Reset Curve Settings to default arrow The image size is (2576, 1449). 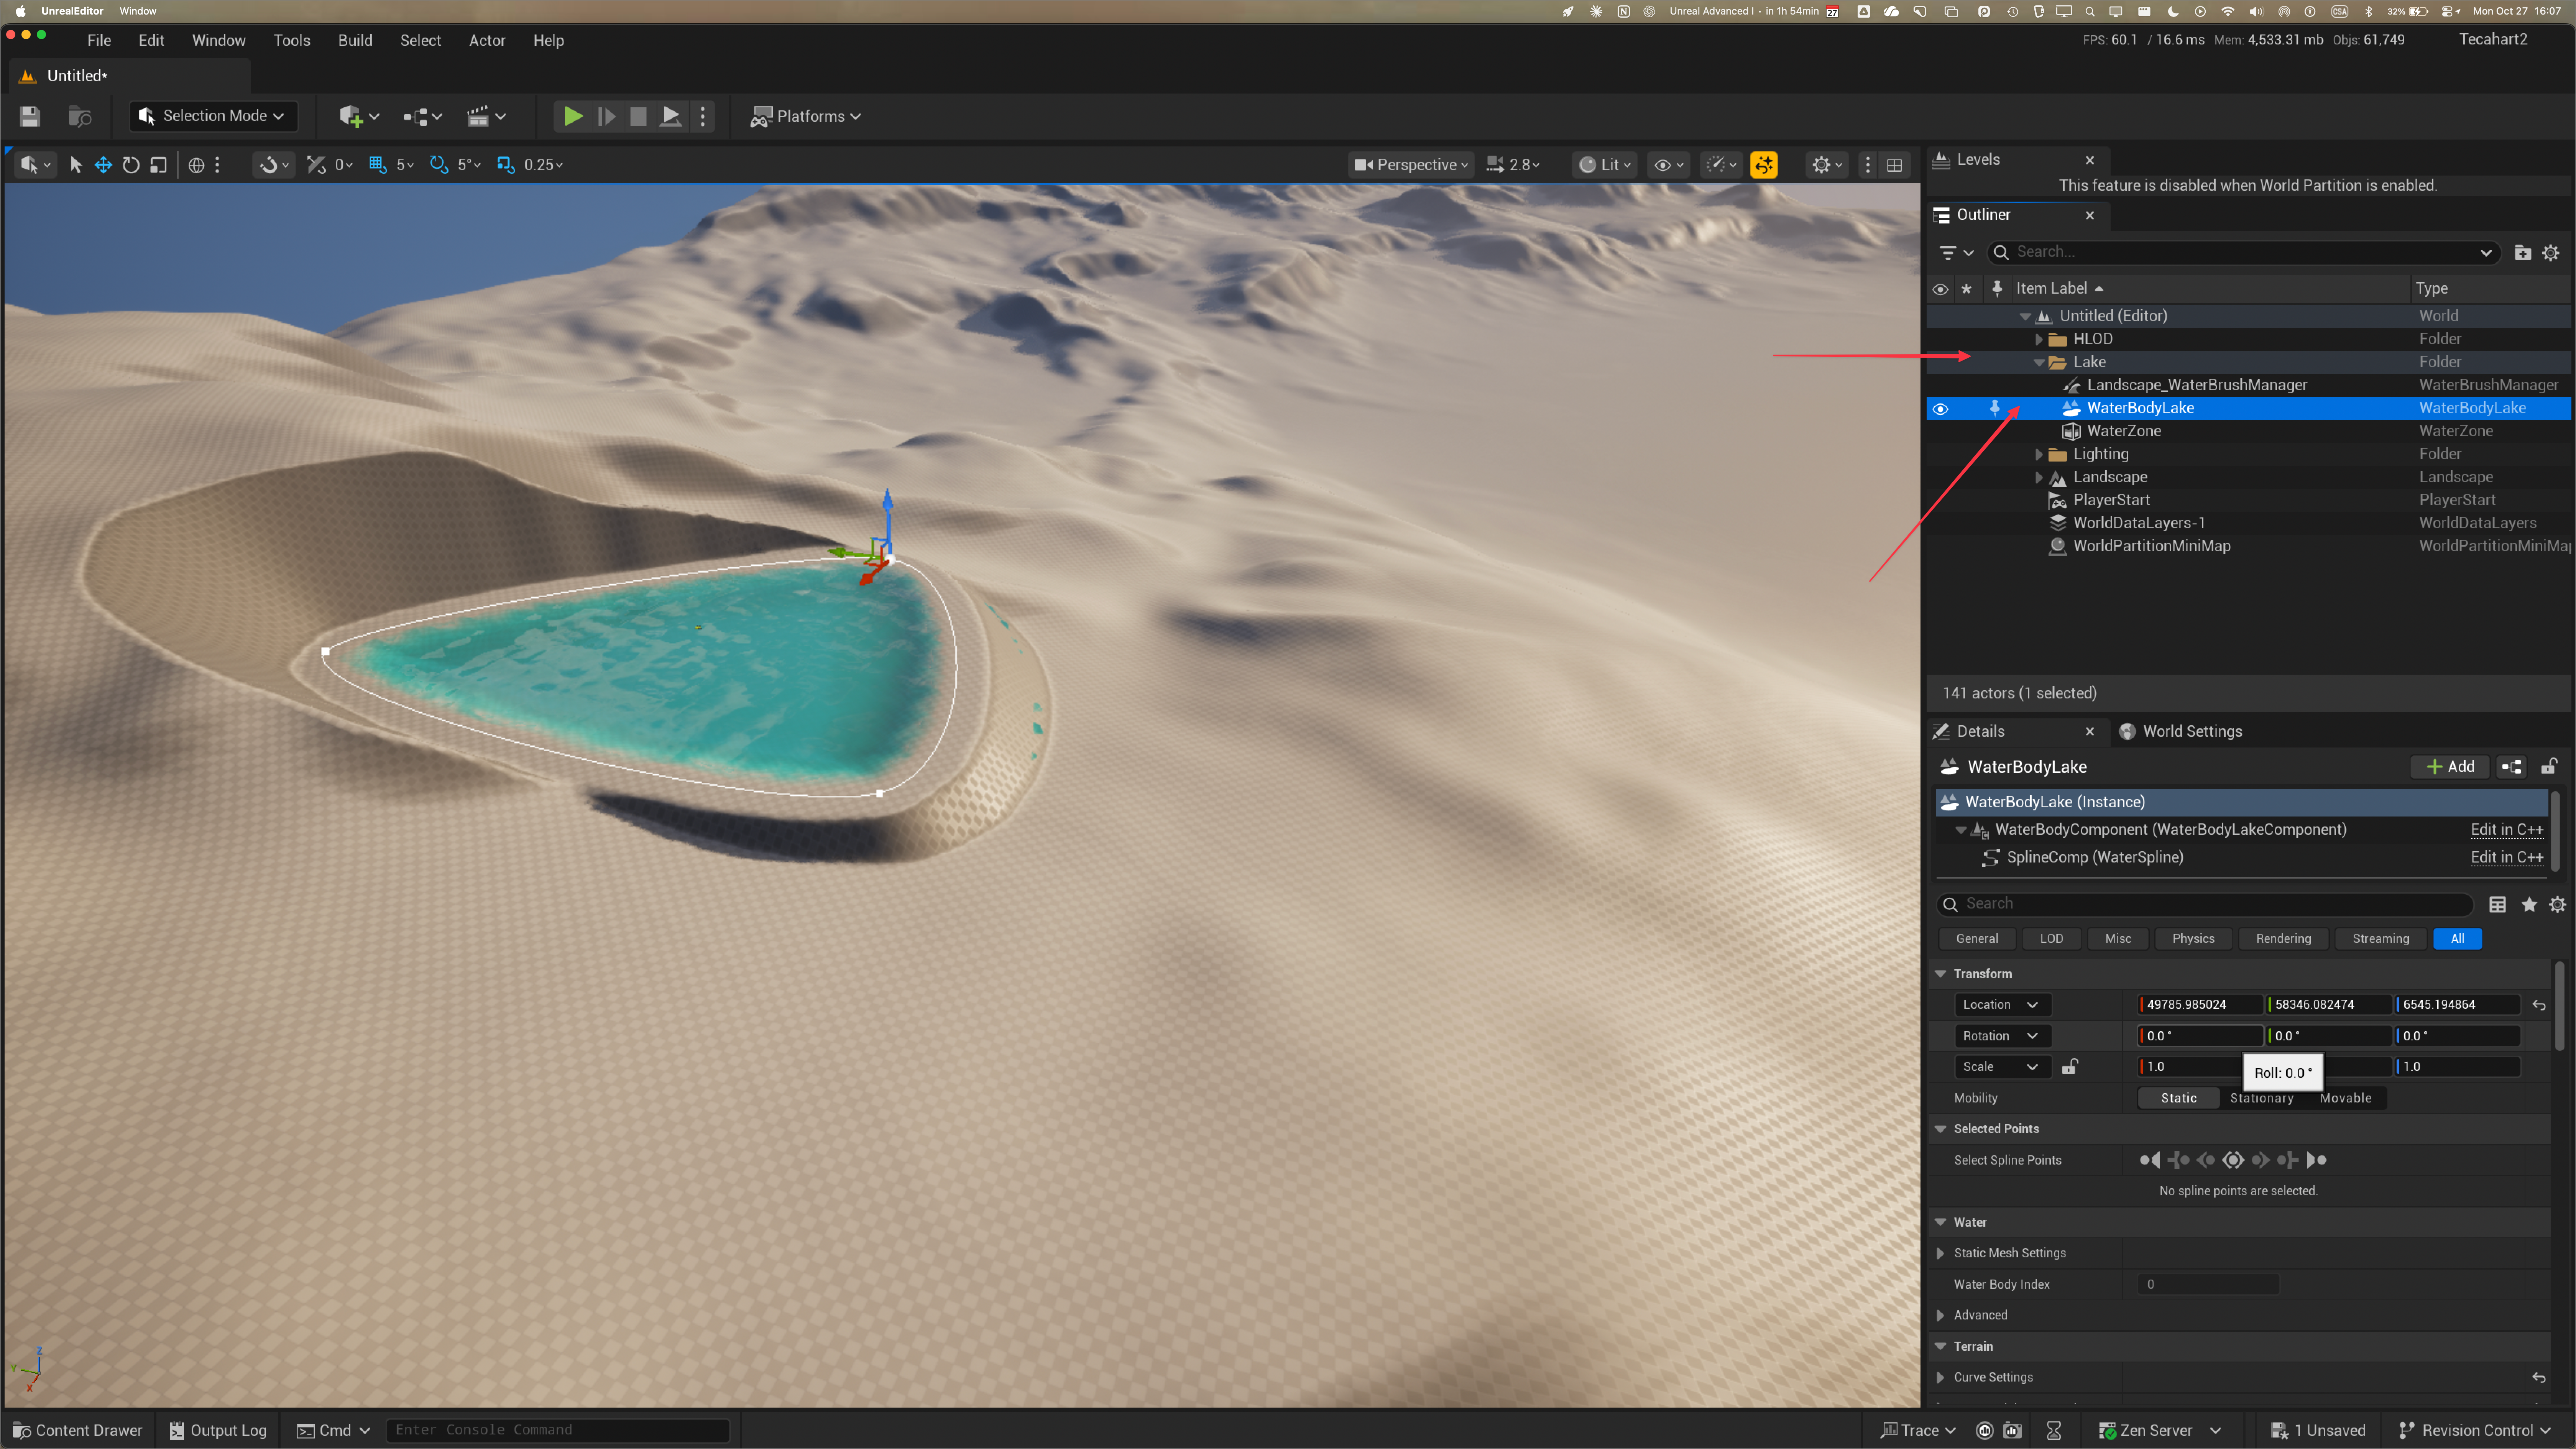[2539, 1378]
